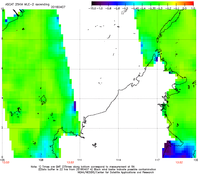Click the '-1.0' color scale label

(x=100, y=9)
